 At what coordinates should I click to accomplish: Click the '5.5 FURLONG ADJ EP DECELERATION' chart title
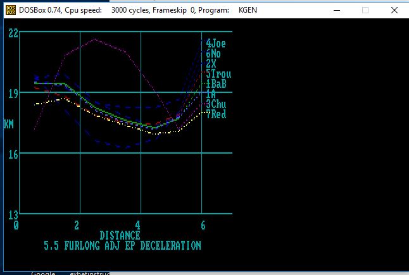pos(122,245)
